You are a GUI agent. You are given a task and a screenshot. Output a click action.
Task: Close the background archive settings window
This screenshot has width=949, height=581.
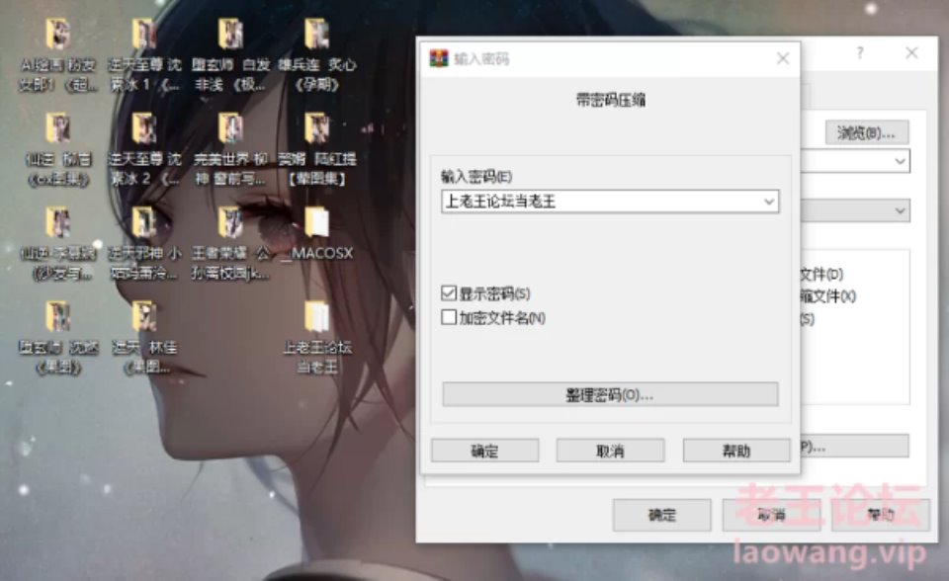[x=911, y=53]
